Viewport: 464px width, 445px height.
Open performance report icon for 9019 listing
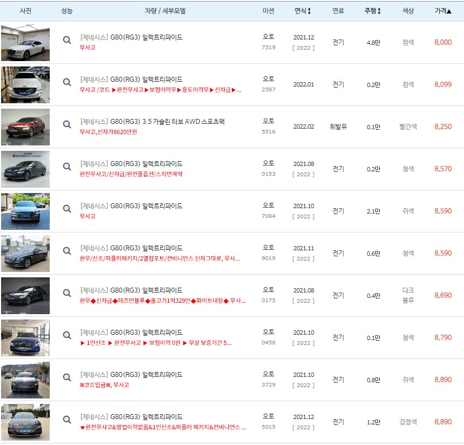67,251
